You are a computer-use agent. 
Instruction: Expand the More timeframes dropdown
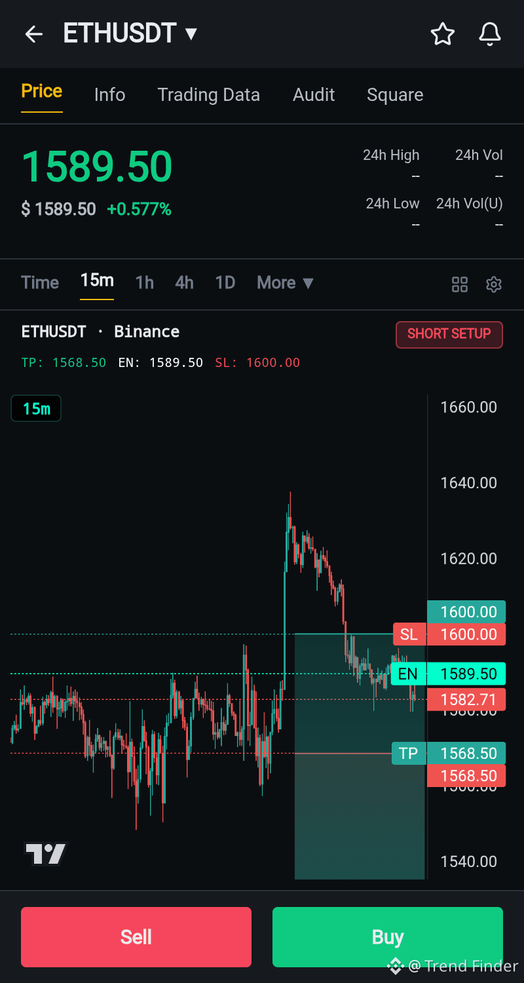click(x=286, y=283)
